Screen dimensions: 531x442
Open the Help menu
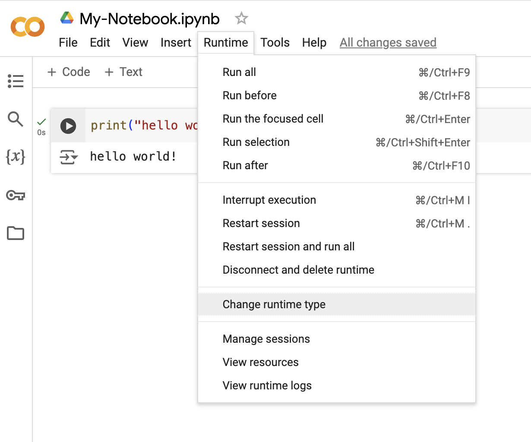click(x=314, y=42)
